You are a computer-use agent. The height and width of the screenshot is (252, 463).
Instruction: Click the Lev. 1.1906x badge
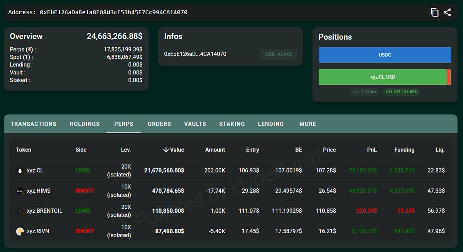(x=365, y=92)
